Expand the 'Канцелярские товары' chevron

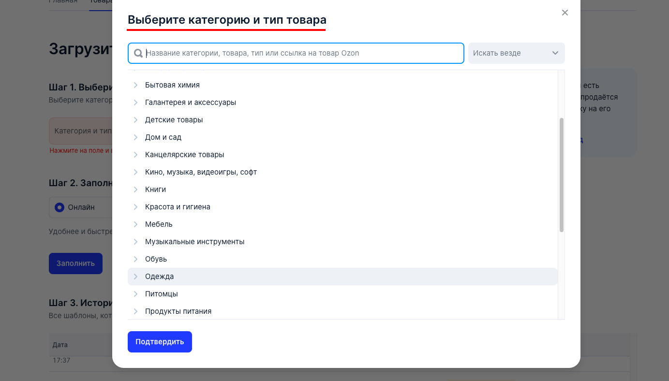(136, 155)
